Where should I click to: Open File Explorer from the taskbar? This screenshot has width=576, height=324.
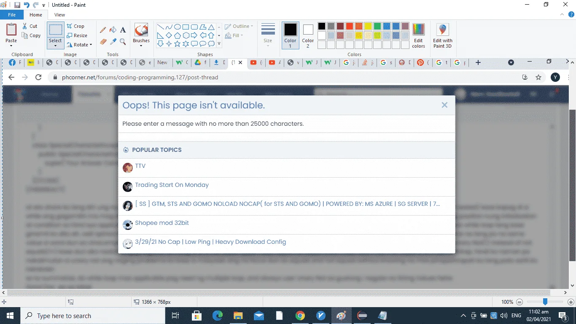[238, 316]
